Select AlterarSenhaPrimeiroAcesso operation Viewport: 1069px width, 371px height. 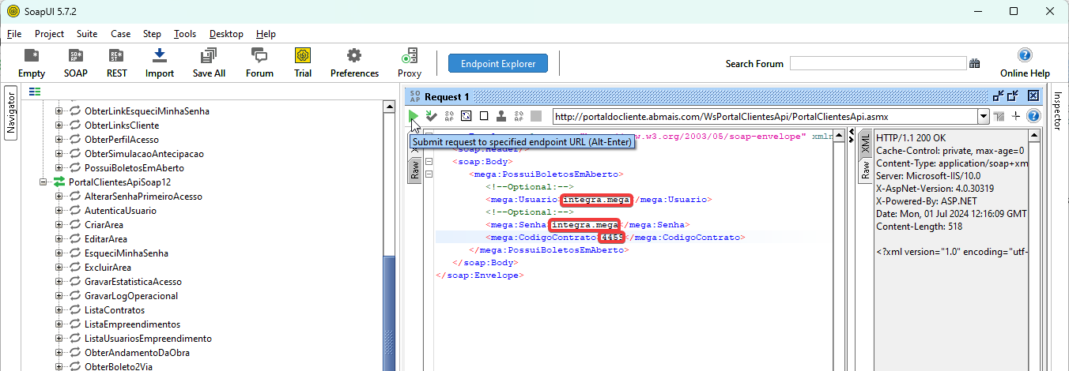[143, 197]
